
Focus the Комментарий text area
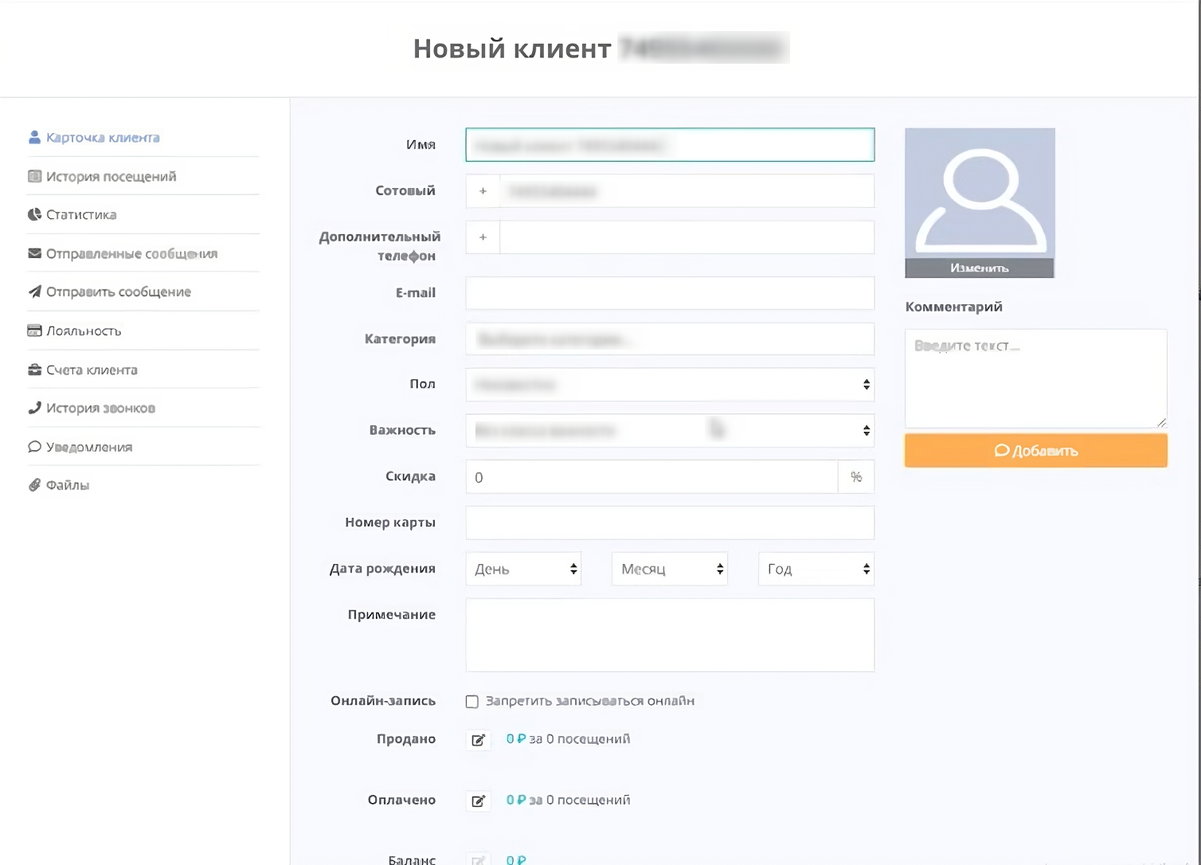(x=1035, y=378)
